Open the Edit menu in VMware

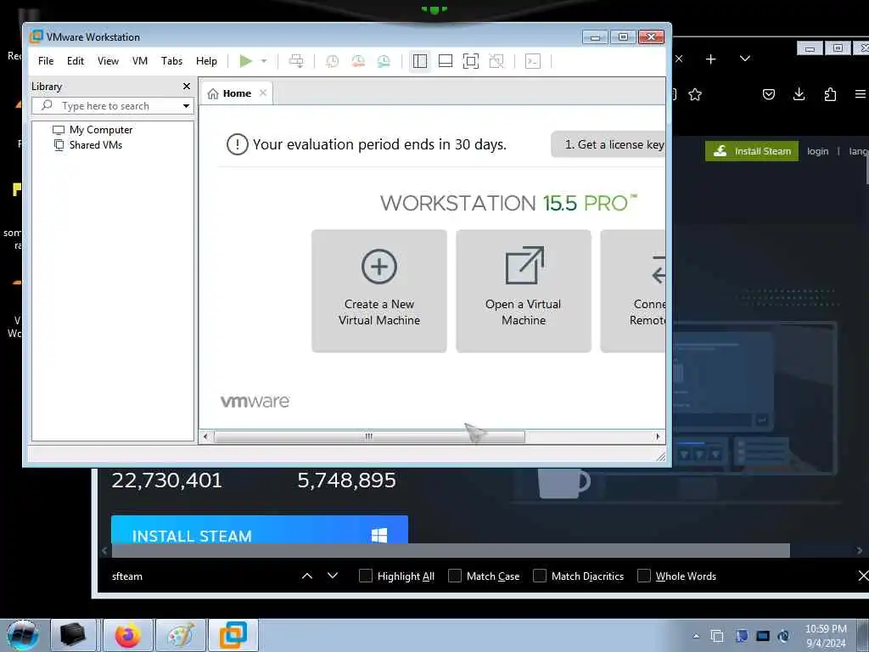click(x=76, y=61)
